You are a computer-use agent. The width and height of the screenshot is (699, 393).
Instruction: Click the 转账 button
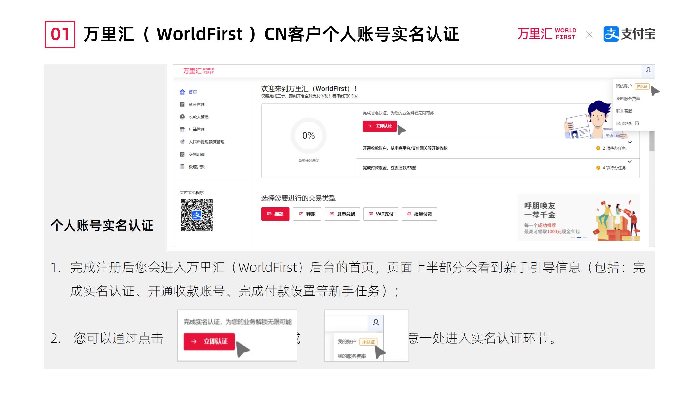pos(307,214)
